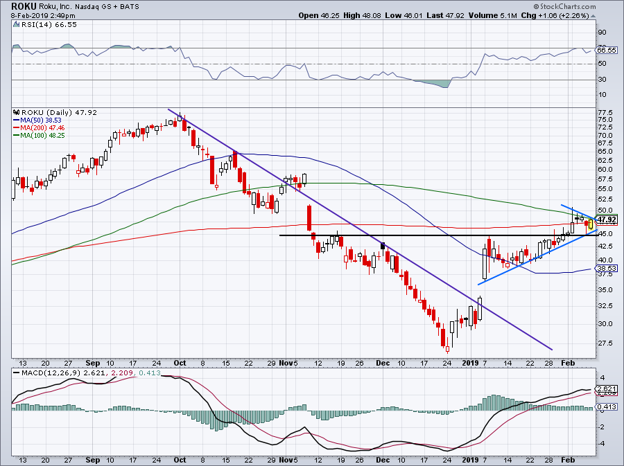Click the 2.621 MACD value tag on right axis

click(607, 389)
